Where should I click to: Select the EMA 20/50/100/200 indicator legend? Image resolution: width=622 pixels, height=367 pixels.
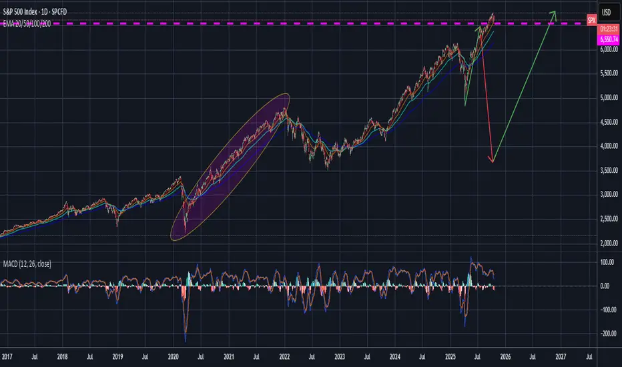(27, 24)
